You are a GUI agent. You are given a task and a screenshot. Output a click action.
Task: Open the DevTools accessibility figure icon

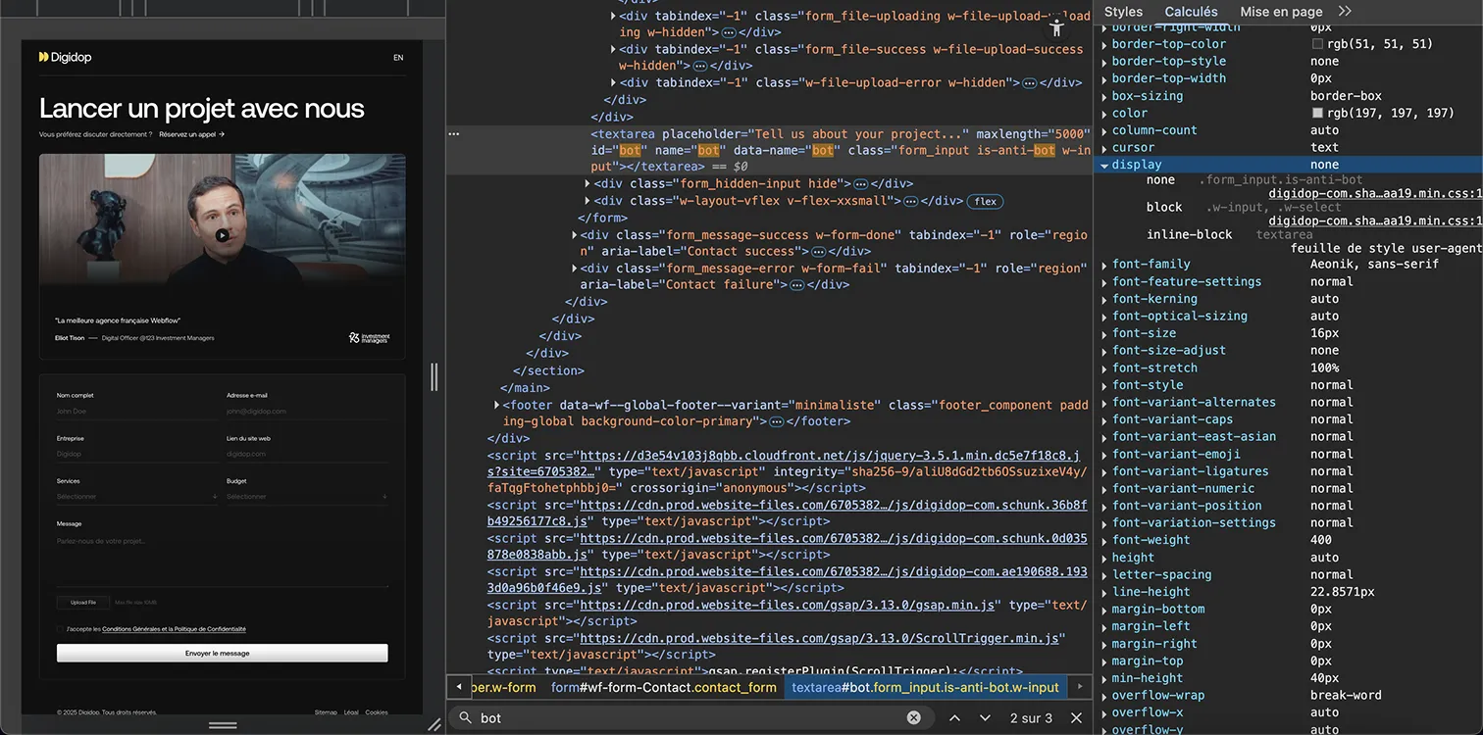1056,26
